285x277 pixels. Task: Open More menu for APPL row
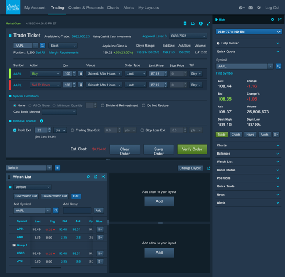100,229
